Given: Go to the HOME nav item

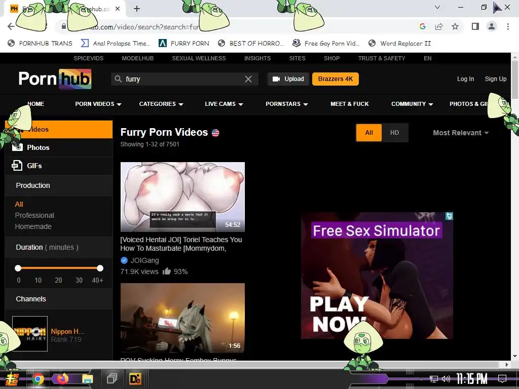Looking at the screenshot, I should click(36, 104).
